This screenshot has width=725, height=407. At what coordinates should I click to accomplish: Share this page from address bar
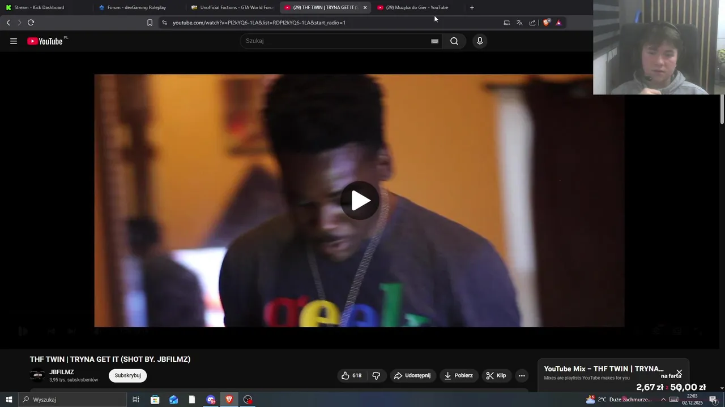point(532,23)
